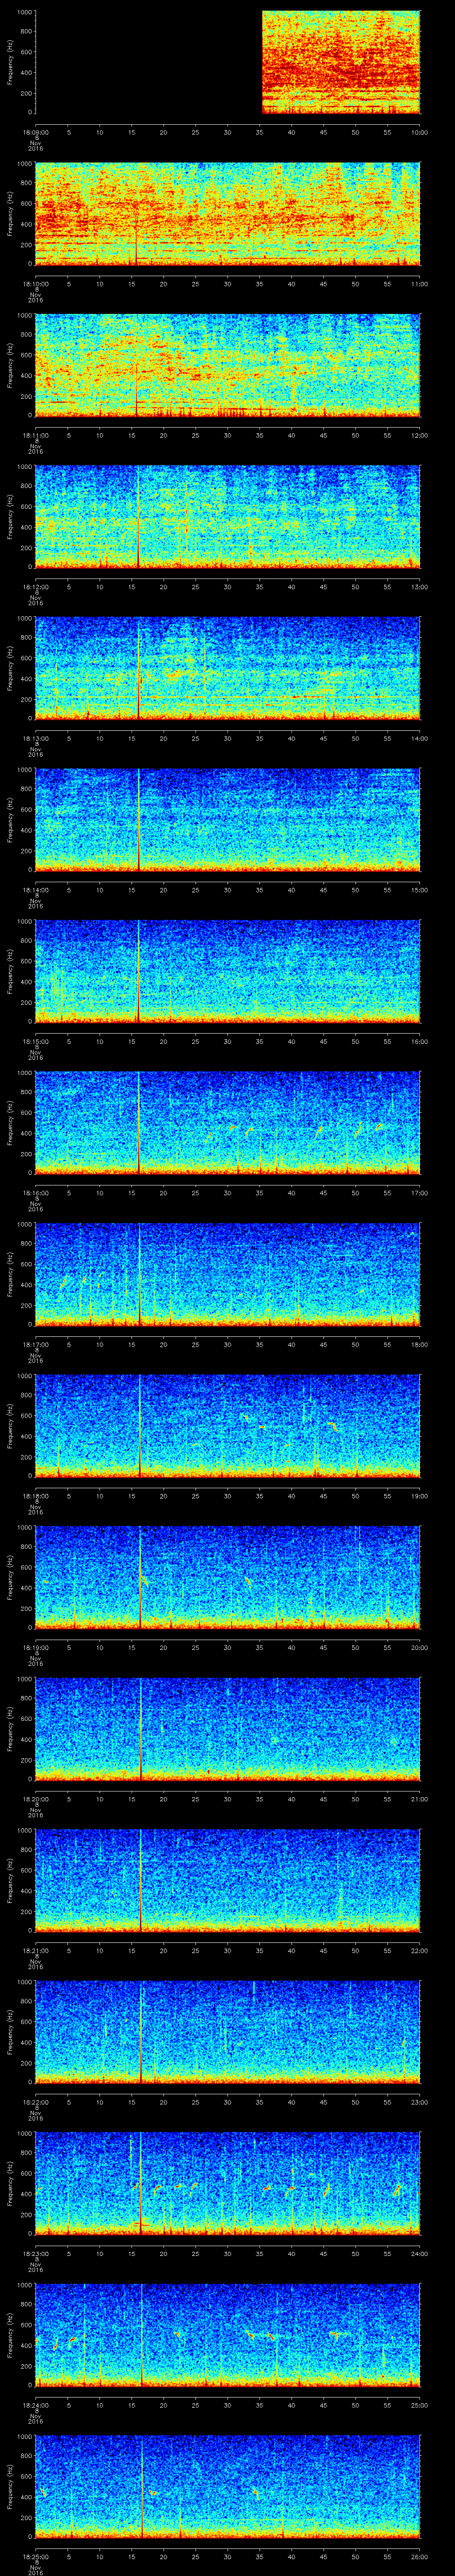Click the spectrogram panel starting at 18:12:00
The height and width of the screenshot is (2576, 455).
[228, 517]
